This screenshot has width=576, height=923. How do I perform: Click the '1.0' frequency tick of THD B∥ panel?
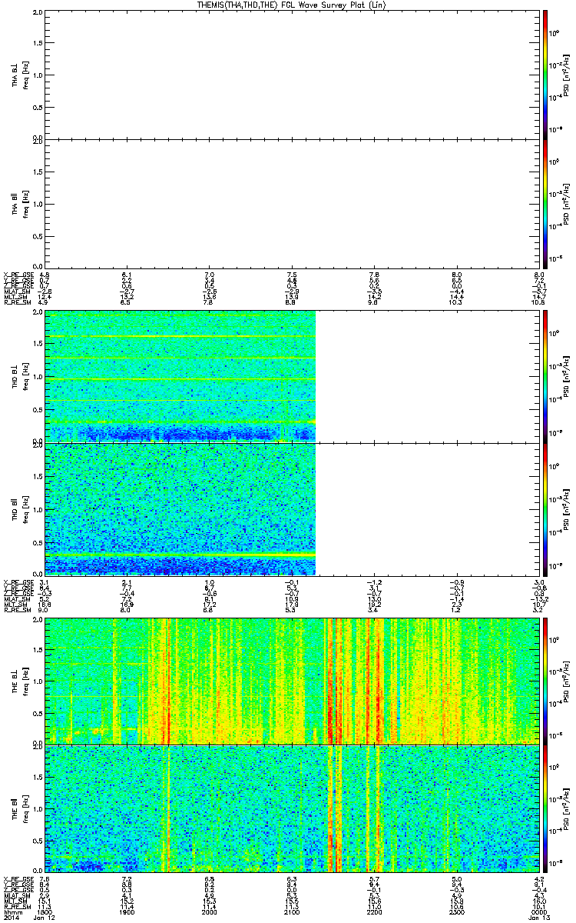coord(38,510)
